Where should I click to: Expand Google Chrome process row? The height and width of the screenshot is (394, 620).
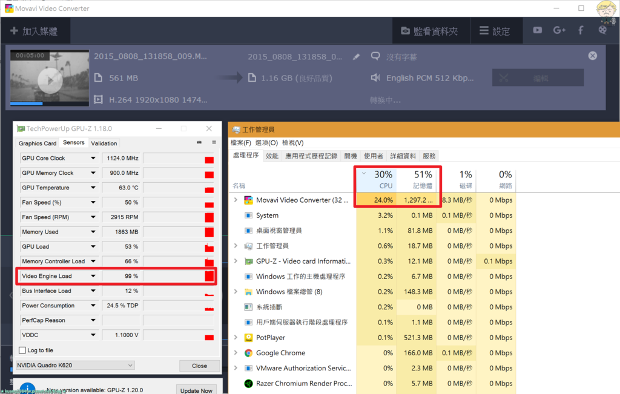point(236,352)
